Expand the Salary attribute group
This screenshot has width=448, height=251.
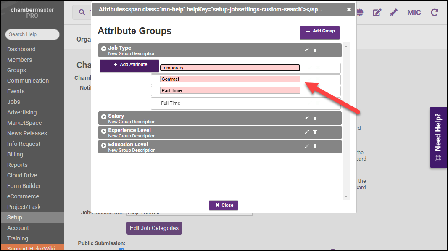coord(104,117)
